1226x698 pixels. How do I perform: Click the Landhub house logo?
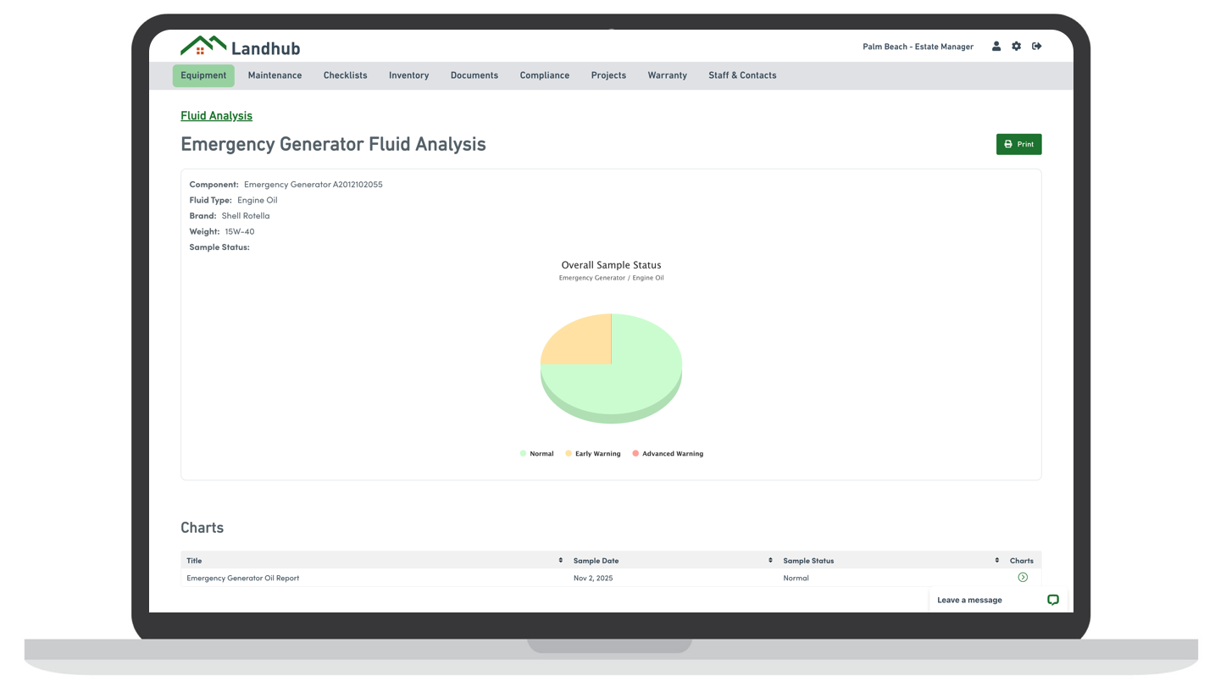coord(203,46)
